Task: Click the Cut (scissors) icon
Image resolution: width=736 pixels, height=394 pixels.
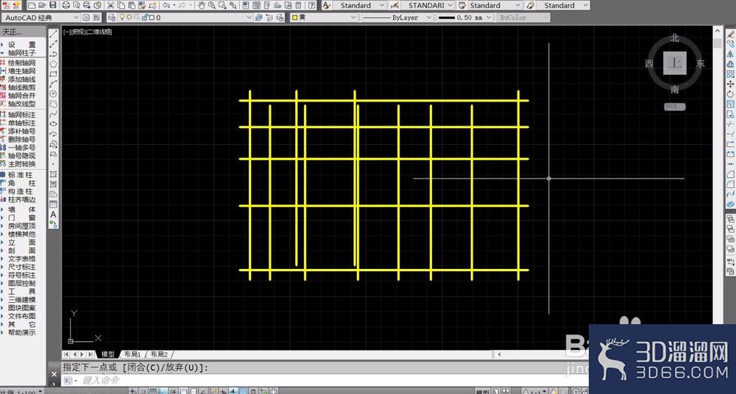Action: pyautogui.click(x=111, y=5)
